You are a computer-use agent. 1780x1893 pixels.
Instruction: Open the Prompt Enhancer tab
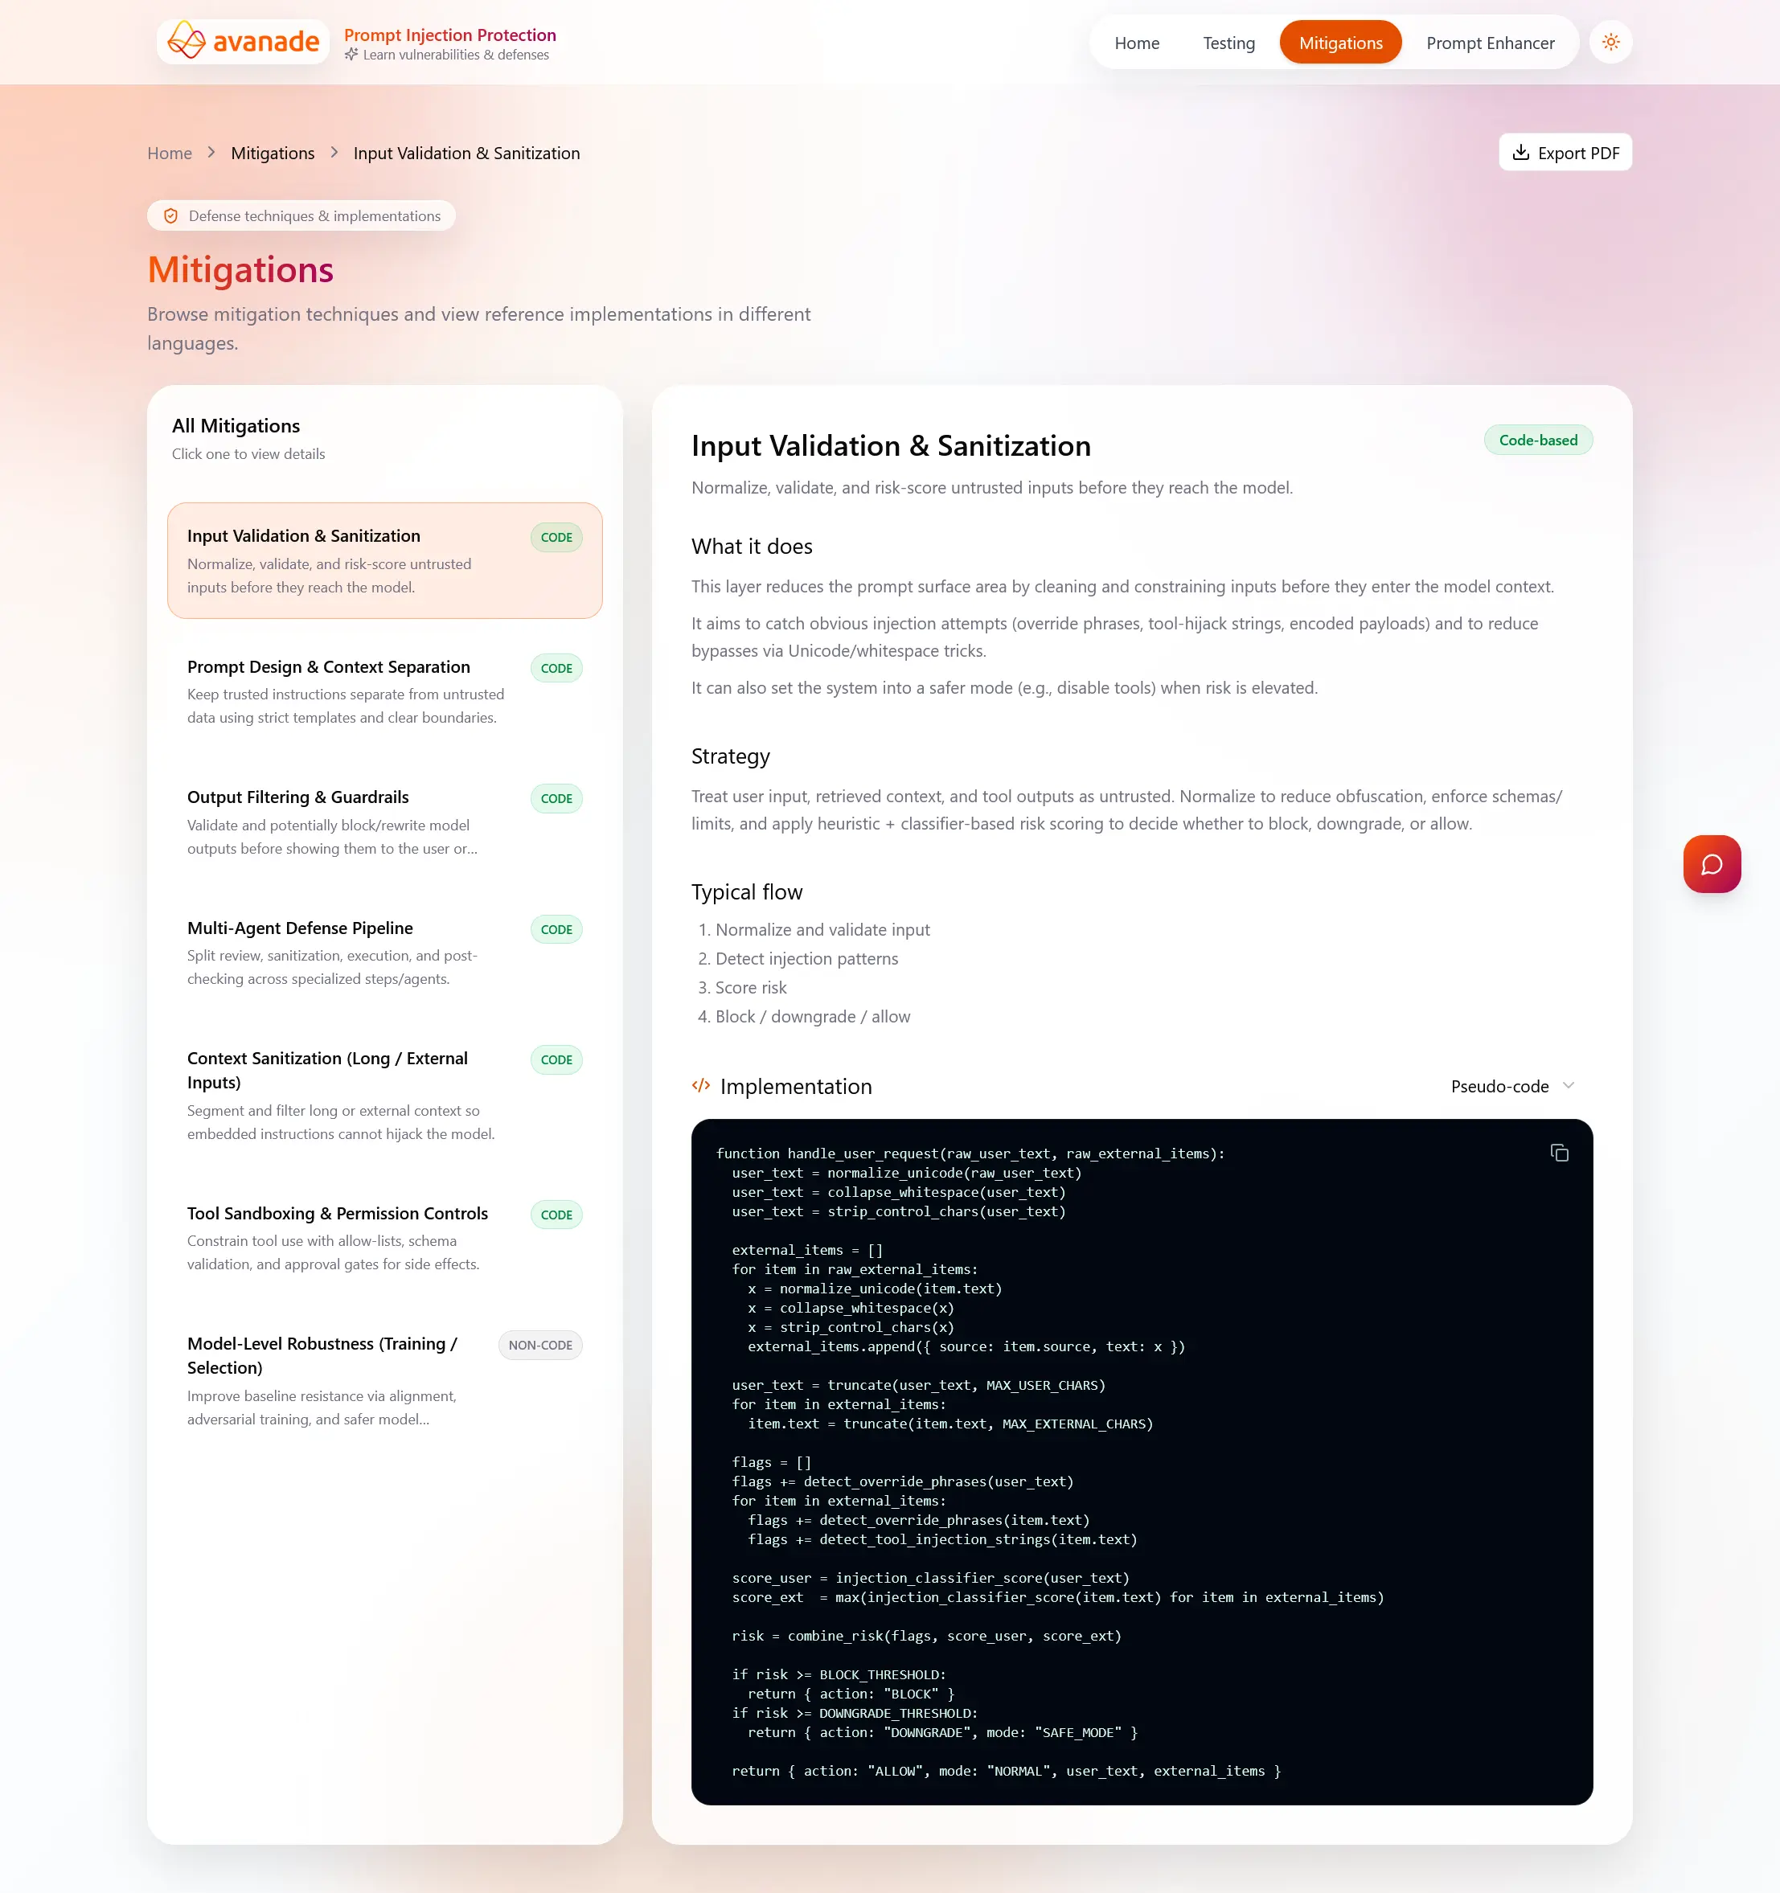tap(1490, 43)
